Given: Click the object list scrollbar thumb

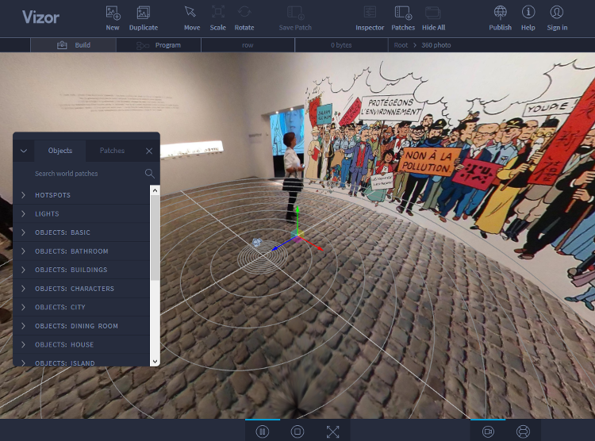Looking at the screenshot, I should [x=155, y=238].
